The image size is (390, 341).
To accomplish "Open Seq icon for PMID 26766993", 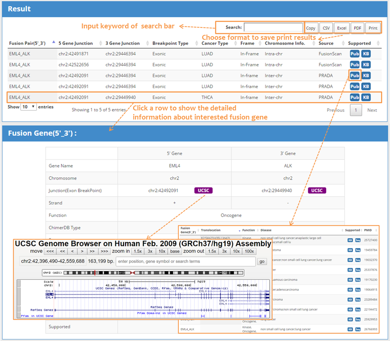I will 358,329.
